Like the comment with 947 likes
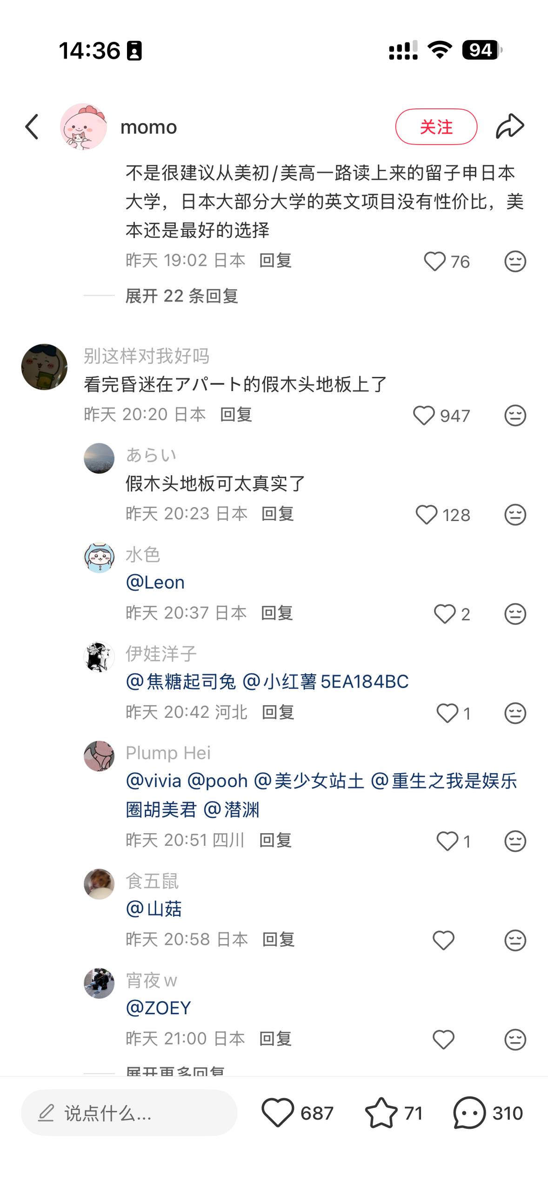 click(424, 415)
